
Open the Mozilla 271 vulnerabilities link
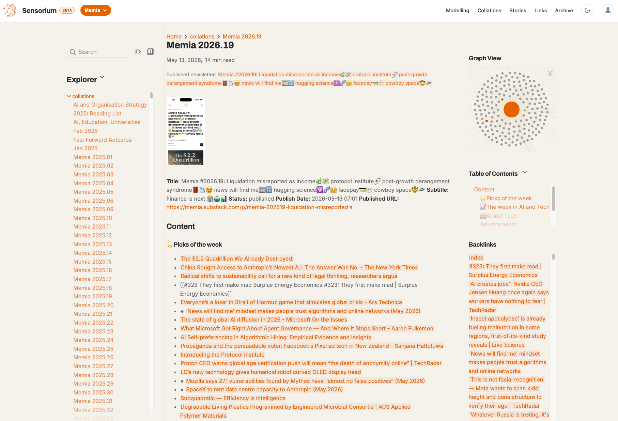(x=305, y=381)
